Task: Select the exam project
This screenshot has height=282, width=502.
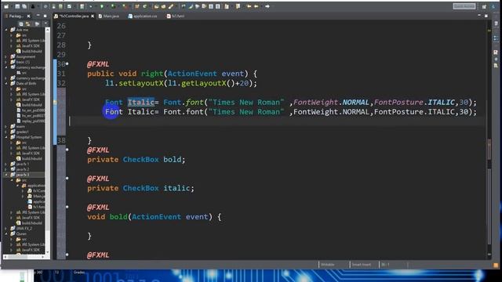Action: pos(20,127)
